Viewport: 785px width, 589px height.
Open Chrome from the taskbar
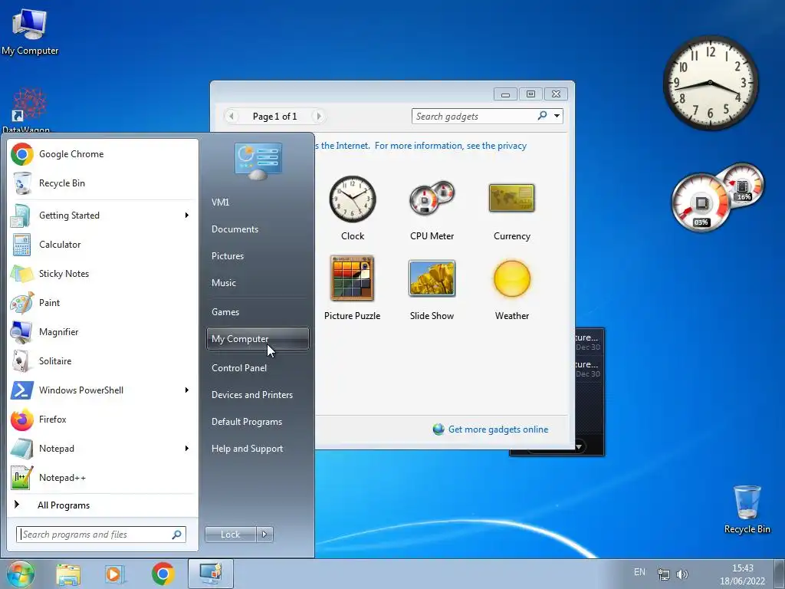(x=163, y=574)
